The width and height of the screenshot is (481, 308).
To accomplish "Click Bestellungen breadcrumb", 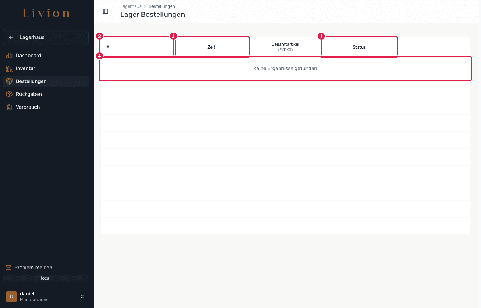I will pos(162,6).
